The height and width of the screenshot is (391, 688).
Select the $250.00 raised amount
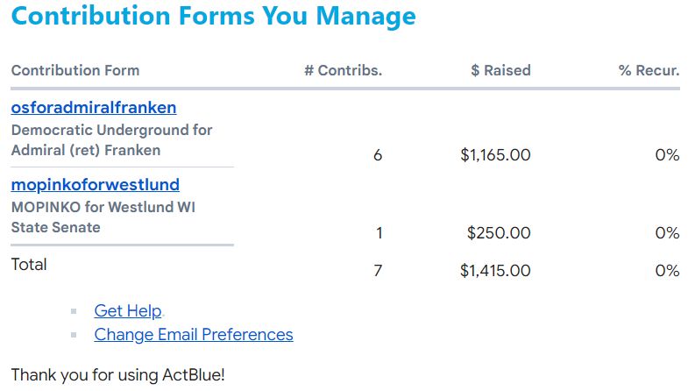pos(499,232)
